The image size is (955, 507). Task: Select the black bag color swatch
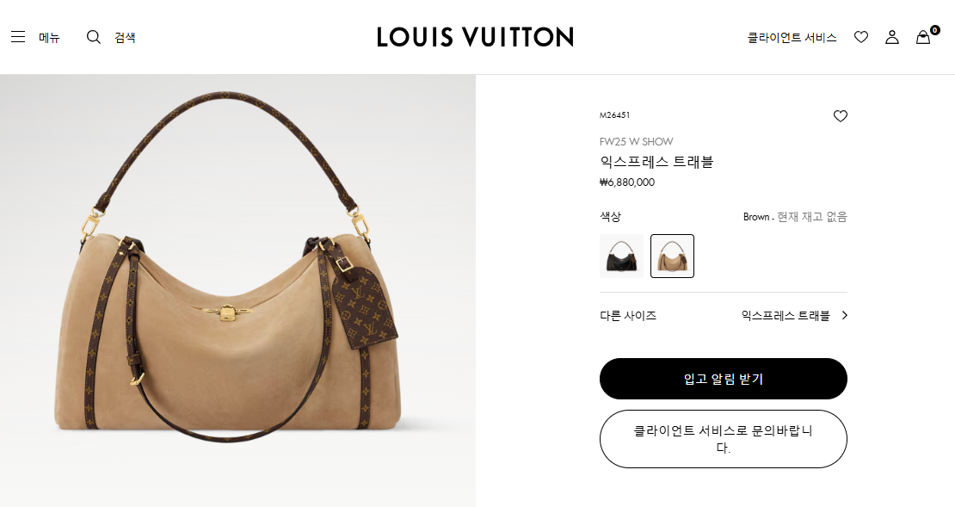(x=621, y=256)
